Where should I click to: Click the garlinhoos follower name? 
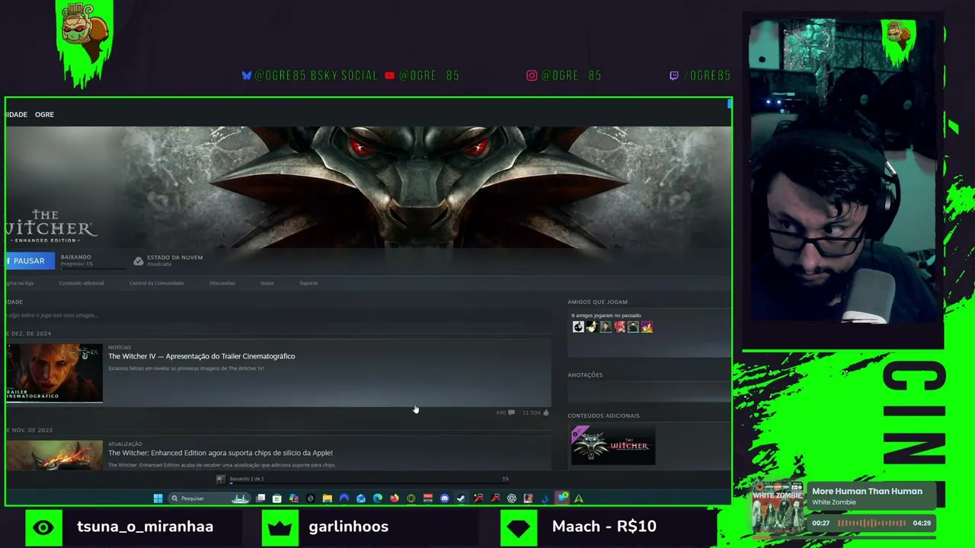348,527
